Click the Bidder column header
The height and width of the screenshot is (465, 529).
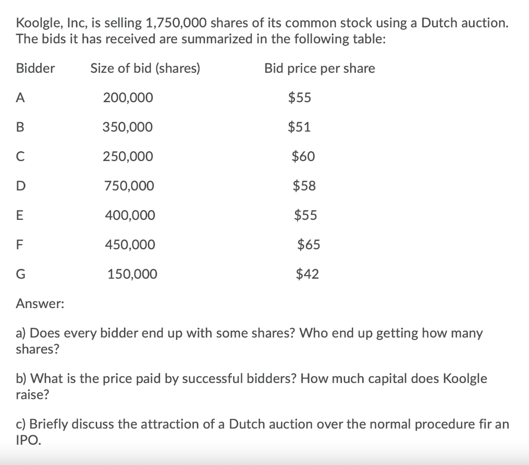(36, 69)
